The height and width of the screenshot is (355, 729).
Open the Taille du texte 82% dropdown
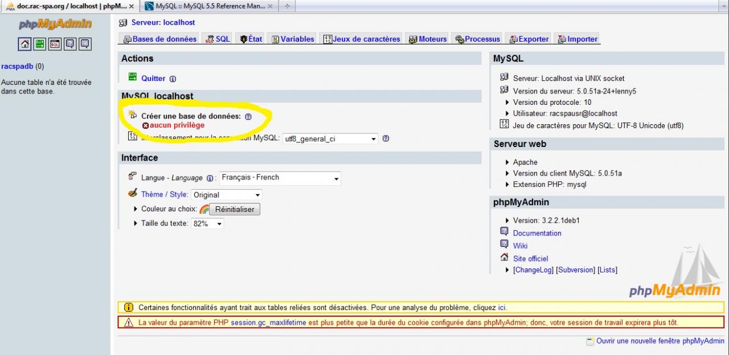coord(207,224)
